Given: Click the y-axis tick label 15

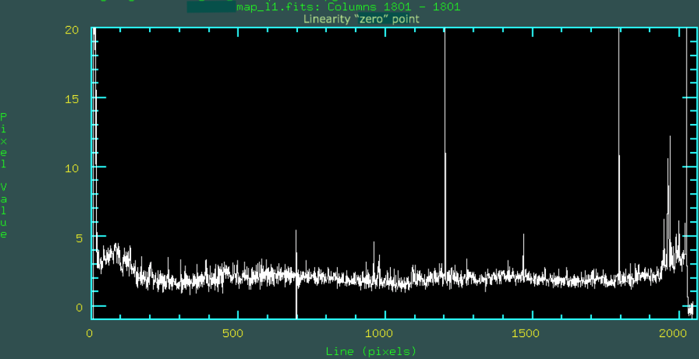Looking at the screenshot, I should tap(72, 99).
